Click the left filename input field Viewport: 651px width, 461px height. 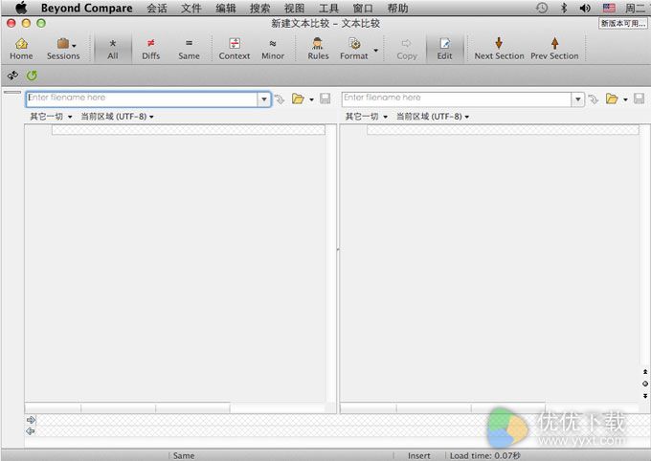pos(142,99)
